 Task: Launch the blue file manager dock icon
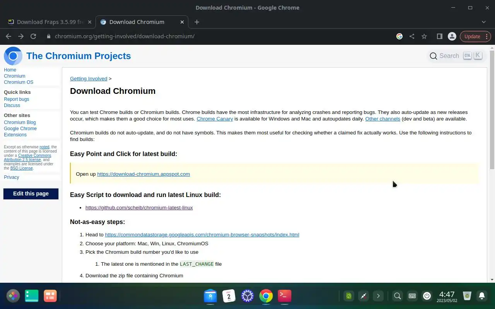210,296
